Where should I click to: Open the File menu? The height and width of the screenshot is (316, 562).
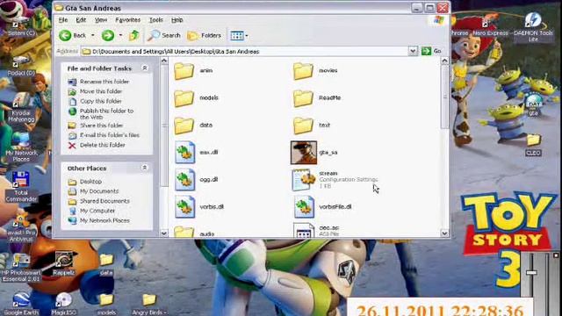(63, 20)
